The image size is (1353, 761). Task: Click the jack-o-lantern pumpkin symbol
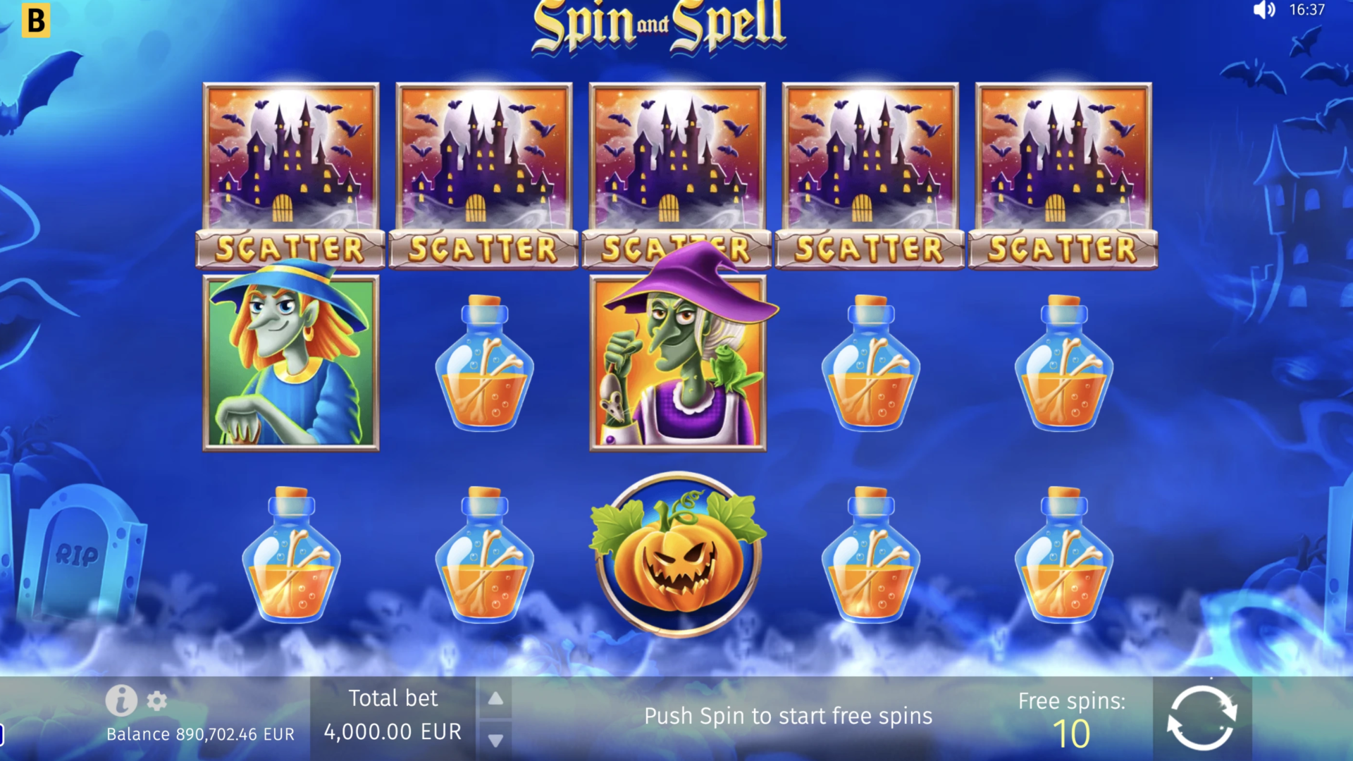(x=678, y=555)
